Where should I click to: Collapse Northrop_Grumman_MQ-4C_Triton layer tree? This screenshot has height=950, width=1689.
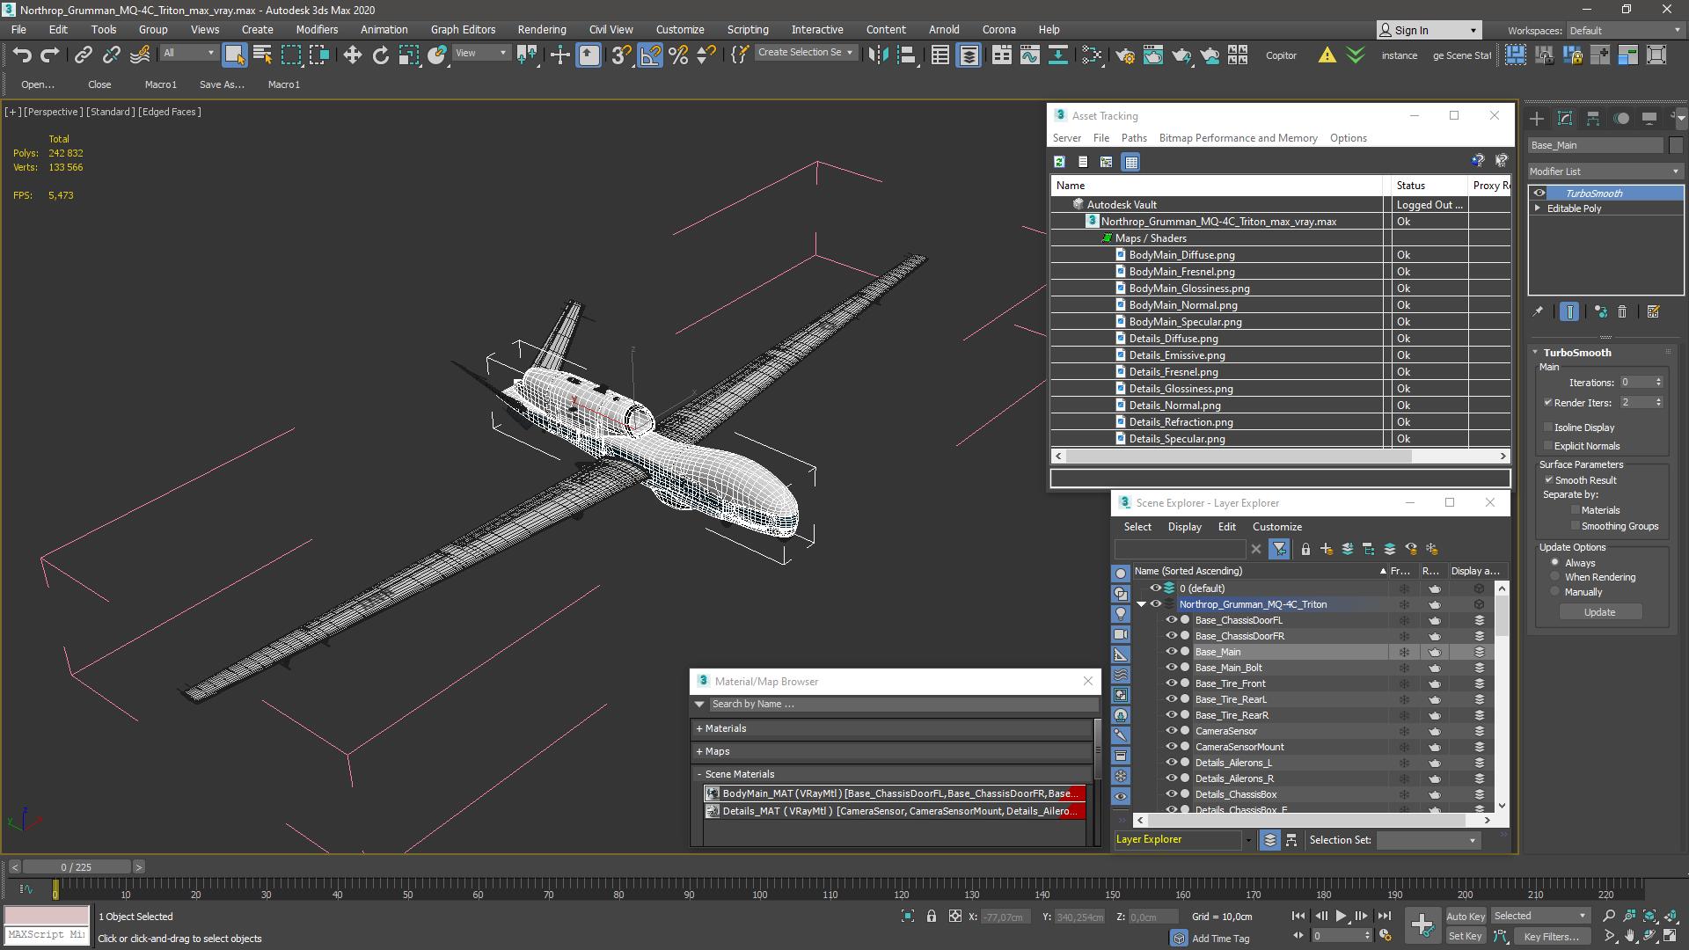[1142, 605]
